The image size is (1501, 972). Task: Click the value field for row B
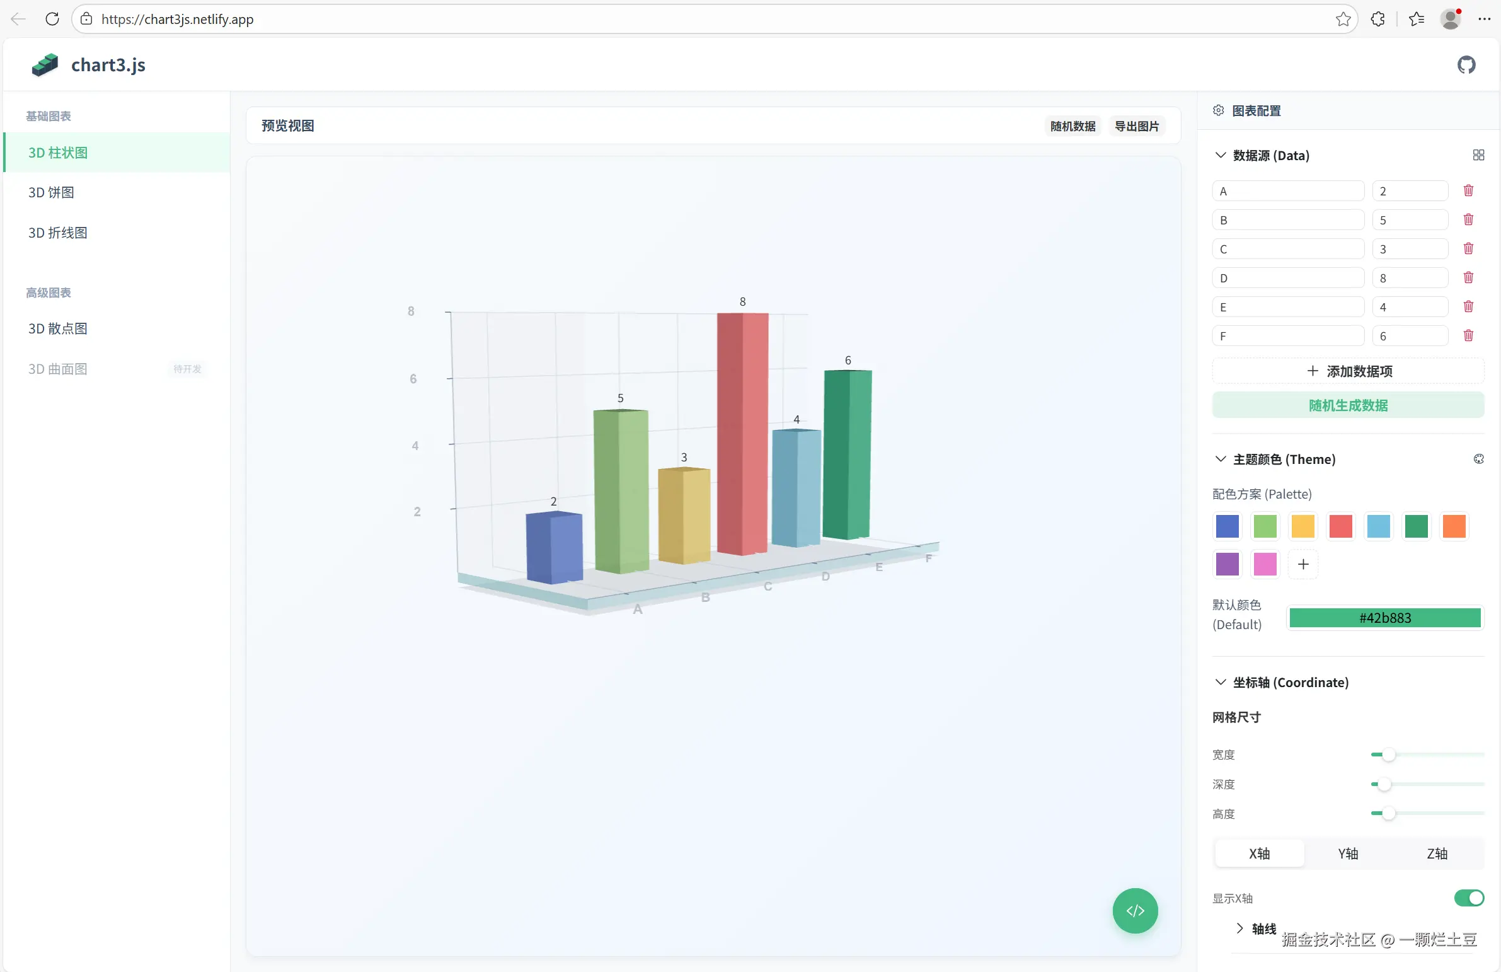pyautogui.click(x=1410, y=220)
